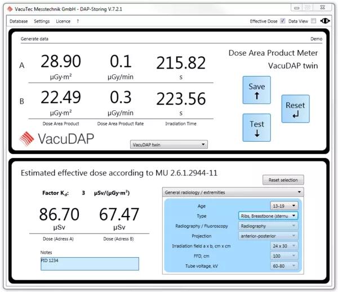Open the Settings menu
The image size is (338, 292).
point(42,21)
